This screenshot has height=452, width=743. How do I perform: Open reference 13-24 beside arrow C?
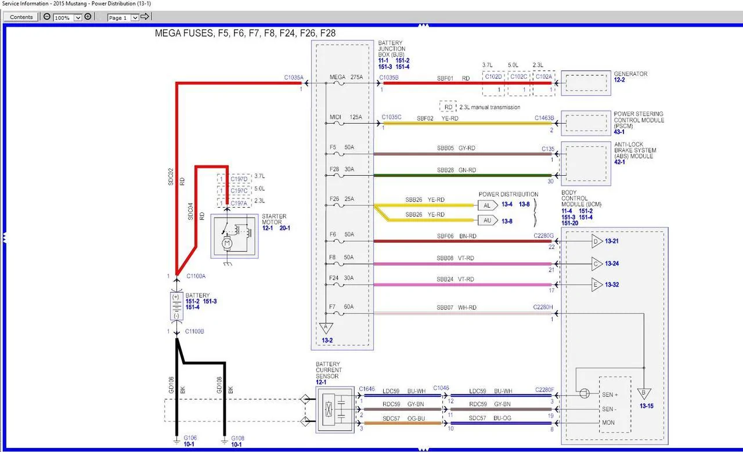coord(612,263)
